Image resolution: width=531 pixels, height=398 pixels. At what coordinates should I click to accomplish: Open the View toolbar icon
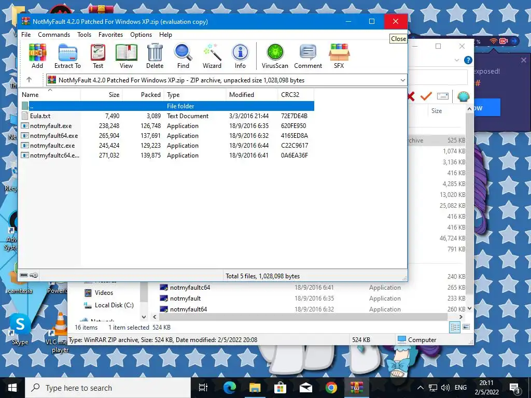click(126, 56)
